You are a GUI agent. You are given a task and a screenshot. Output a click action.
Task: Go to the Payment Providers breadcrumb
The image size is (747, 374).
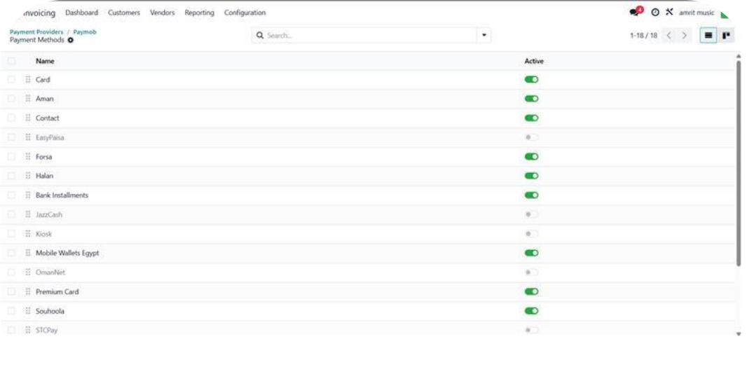pos(36,32)
